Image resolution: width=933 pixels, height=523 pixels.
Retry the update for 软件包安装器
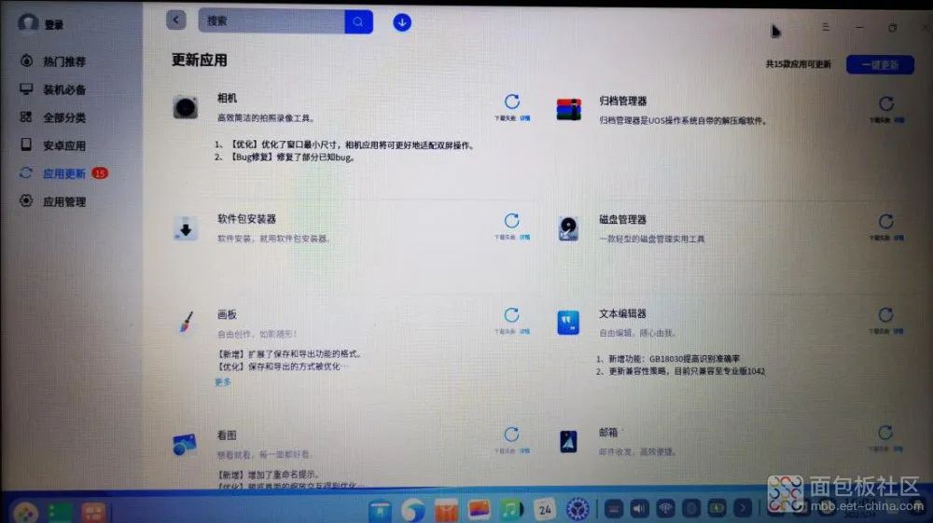pos(511,221)
